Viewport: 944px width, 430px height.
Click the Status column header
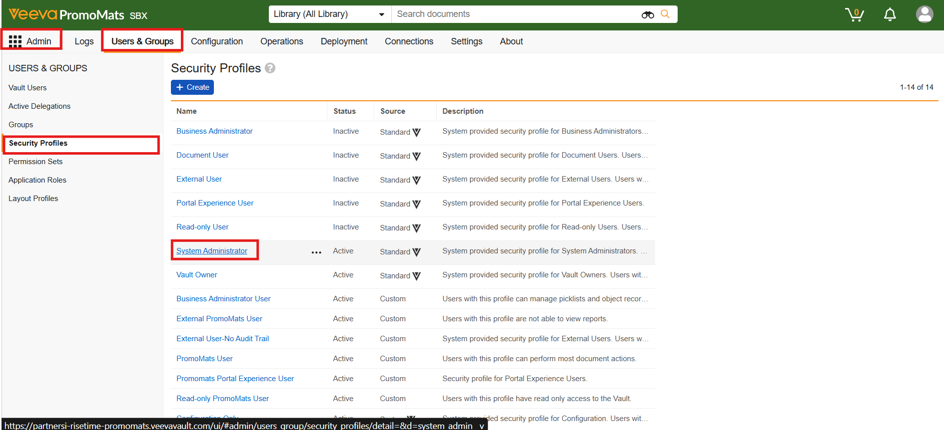(x=344, y=111)
